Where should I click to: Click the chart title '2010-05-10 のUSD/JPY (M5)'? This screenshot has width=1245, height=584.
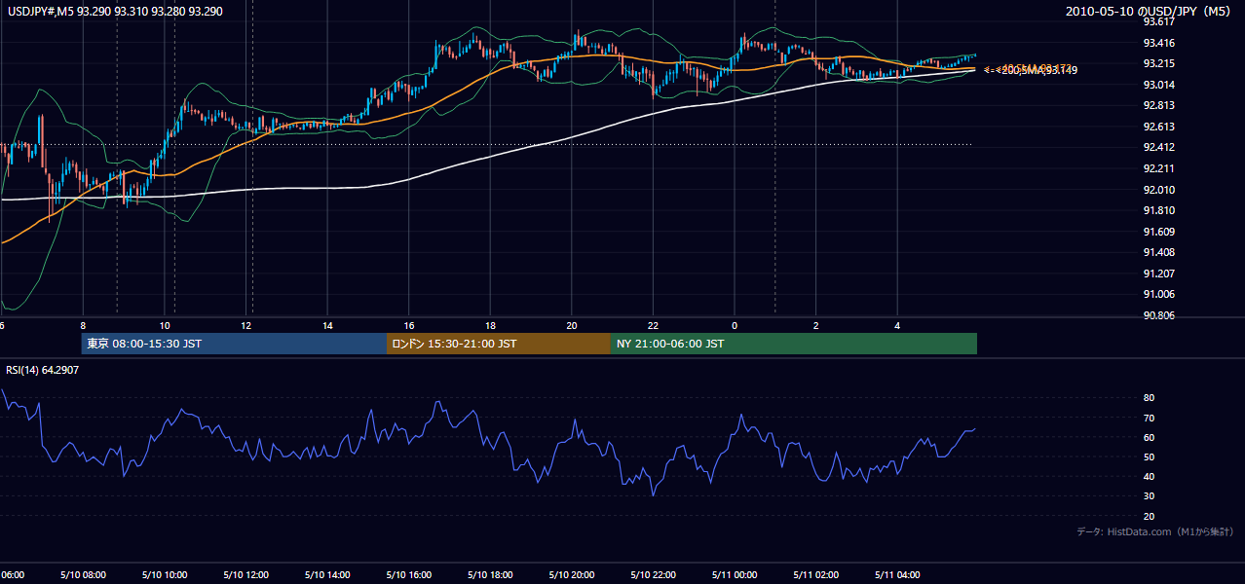(x=1150, y=12)
